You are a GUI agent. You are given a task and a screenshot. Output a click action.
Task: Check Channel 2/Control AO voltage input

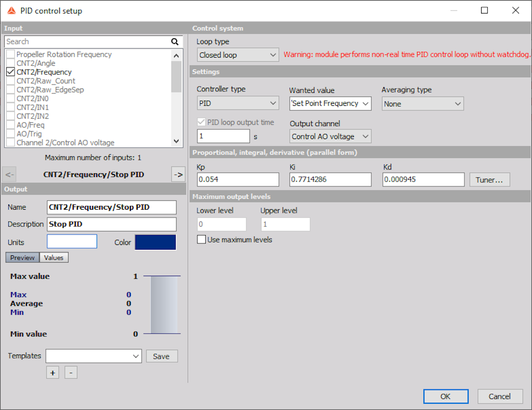(10, 142)
